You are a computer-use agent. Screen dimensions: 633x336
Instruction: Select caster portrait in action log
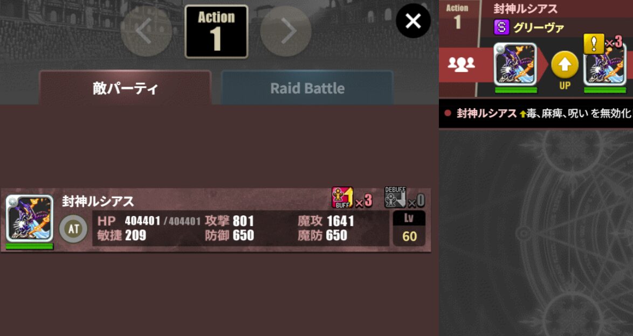515,64
